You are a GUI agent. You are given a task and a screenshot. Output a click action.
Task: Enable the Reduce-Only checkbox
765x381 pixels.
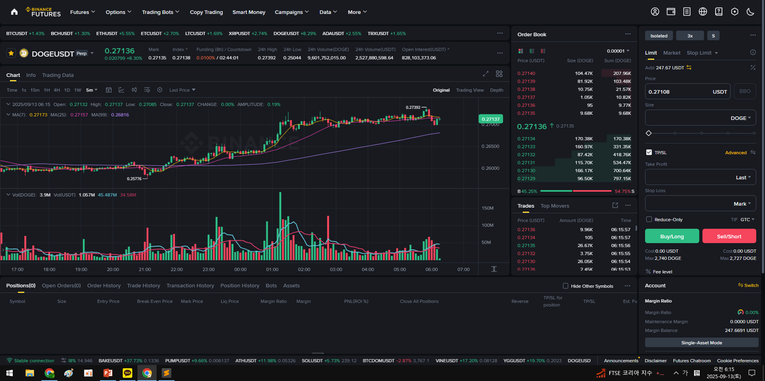tap(649, 219)
